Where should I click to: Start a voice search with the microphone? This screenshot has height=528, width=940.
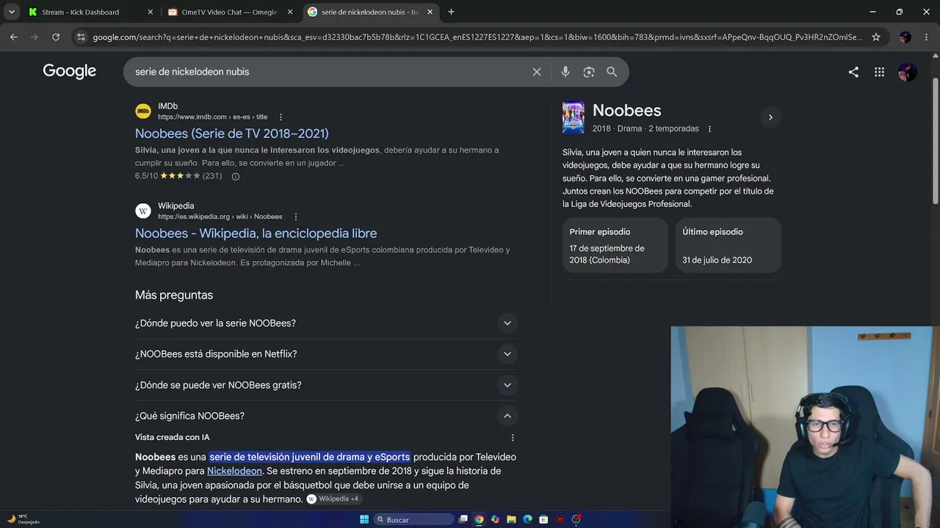coord(565,72)
